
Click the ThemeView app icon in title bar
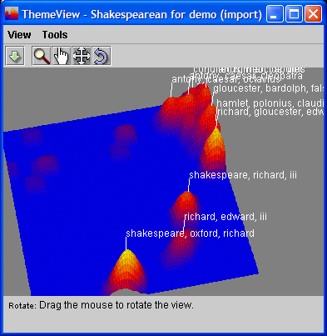point(12,14)
